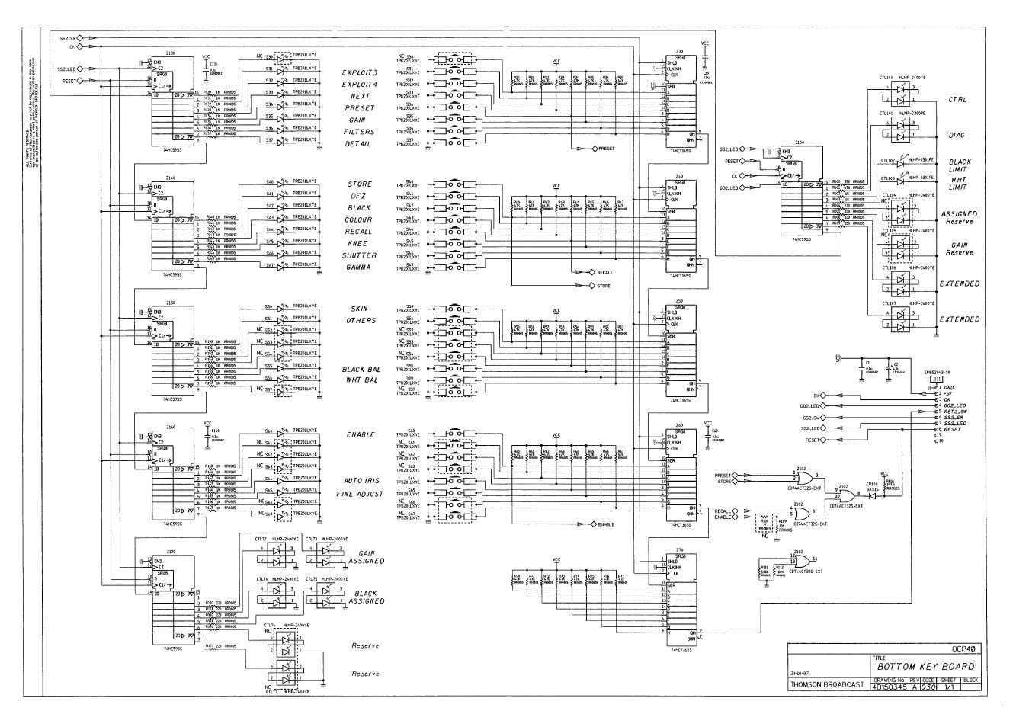The height and width of the screenshot is (727, 1029).
Task: Click the 'CTL106' LED pair symbol
Action: pos(901,284)
